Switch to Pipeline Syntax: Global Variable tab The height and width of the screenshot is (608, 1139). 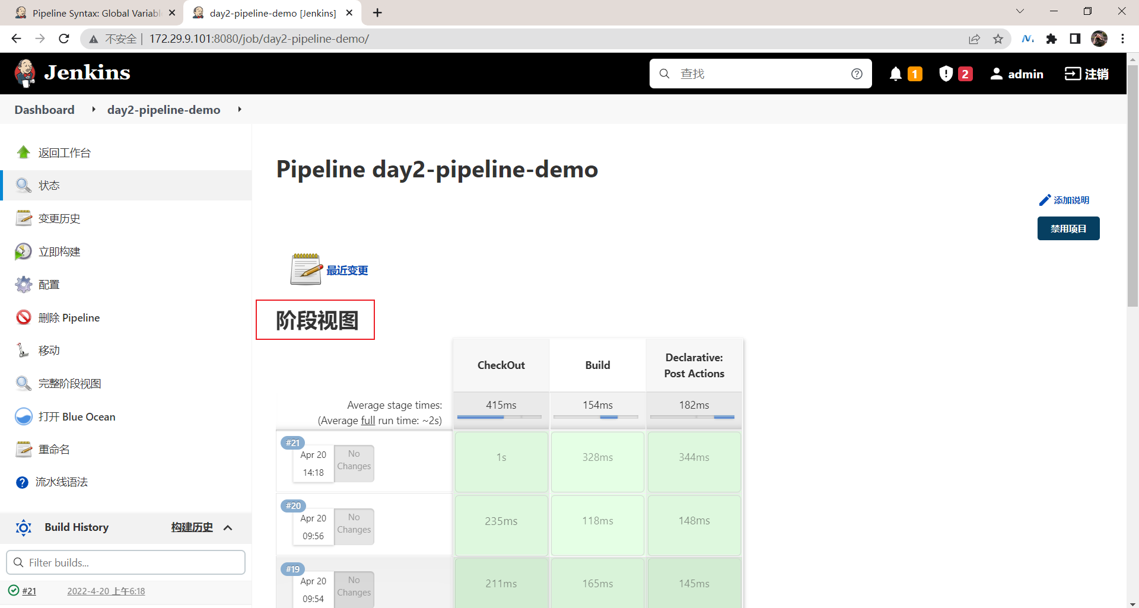coord(95,13)
